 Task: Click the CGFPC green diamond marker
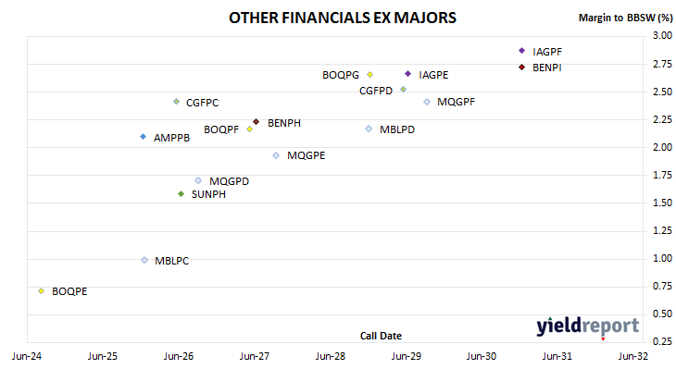(176, 102)
